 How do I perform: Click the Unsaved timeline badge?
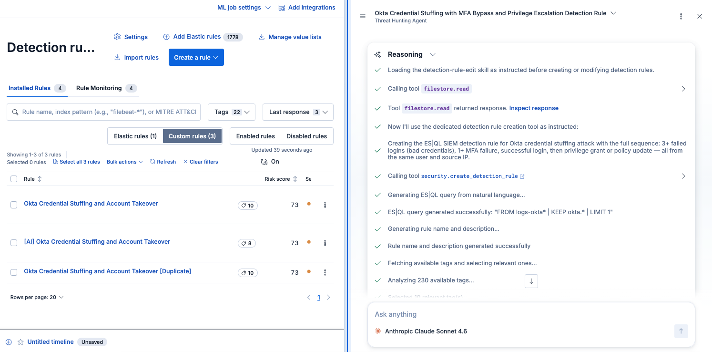coord(92,342)
